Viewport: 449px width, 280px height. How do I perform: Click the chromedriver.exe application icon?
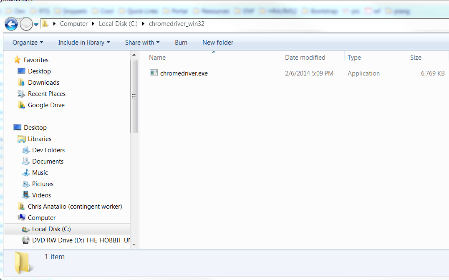154,73
